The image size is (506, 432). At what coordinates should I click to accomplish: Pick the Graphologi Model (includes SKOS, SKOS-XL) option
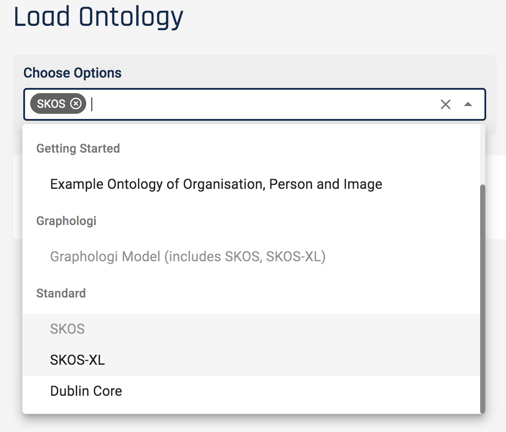pyautogui.click(x=187, y=257)
